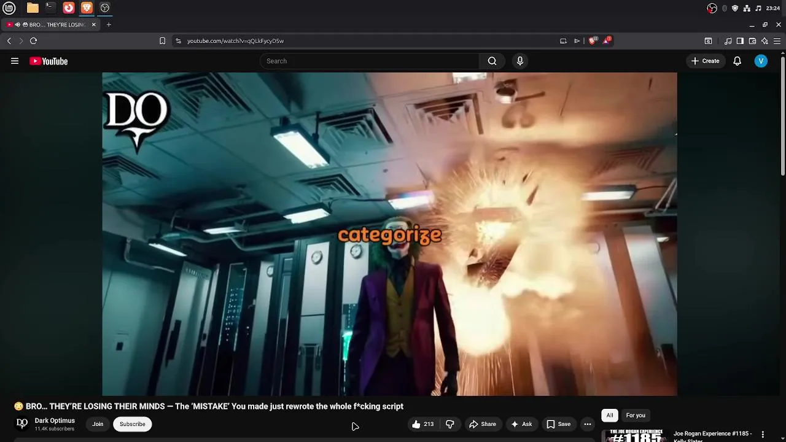The image size is (786, 442).
Task: View site settings icon in address bar
Action: [x=178, y=41]
